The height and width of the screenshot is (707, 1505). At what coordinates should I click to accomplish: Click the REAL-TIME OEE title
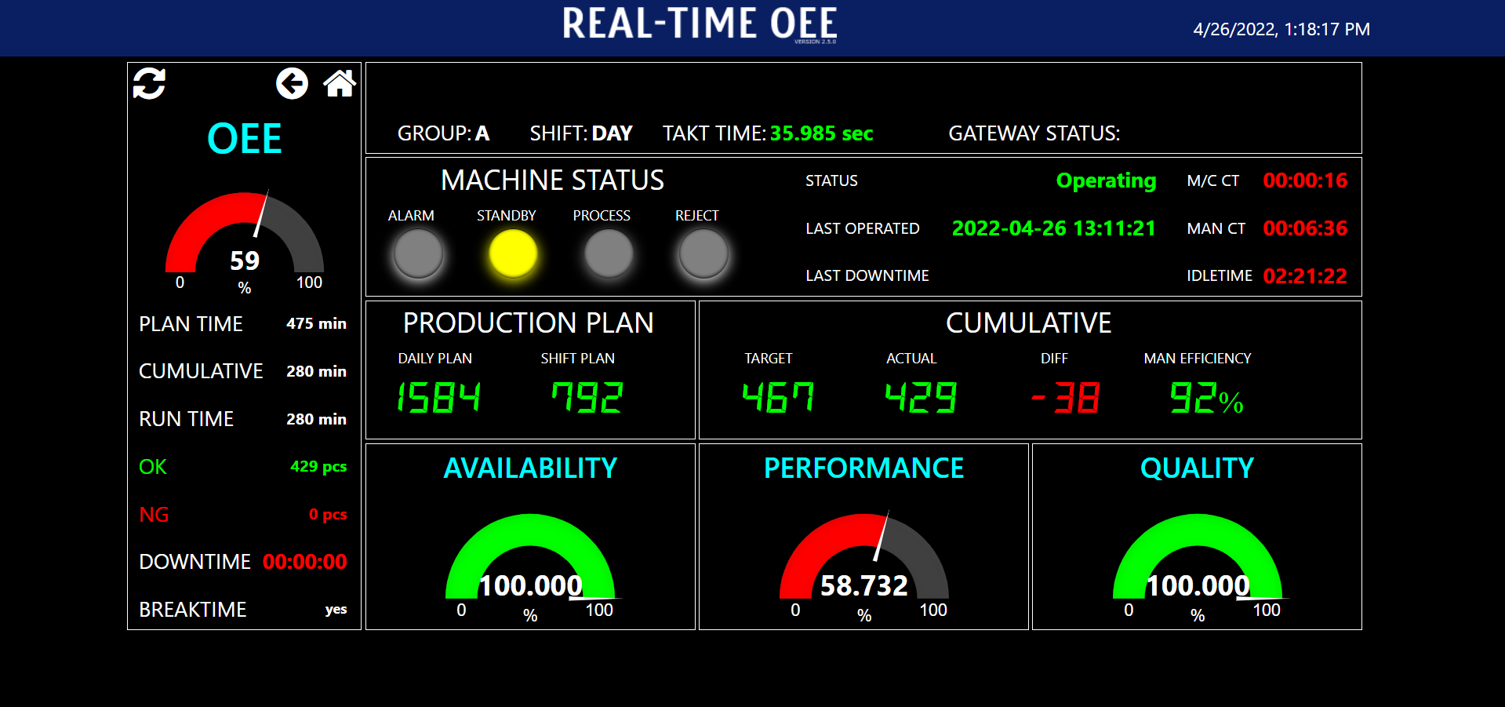pyautogui.click(x=700, y=24)
